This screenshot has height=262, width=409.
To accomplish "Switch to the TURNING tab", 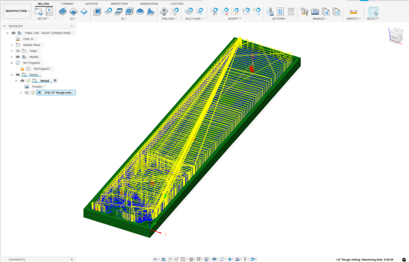I will click(67, 3).
